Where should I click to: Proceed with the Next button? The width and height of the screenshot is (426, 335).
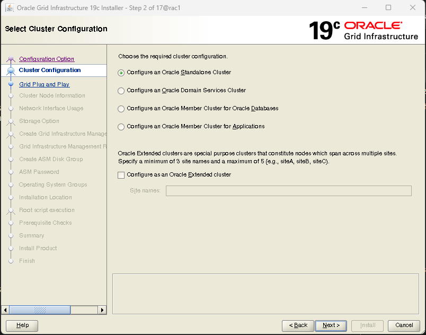point(331,325)
